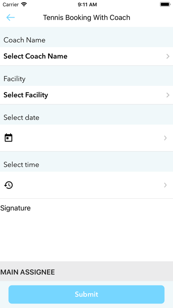Expand the time row chevron
The height and width of the screenshot is (308, 173).
click(165, 185)
